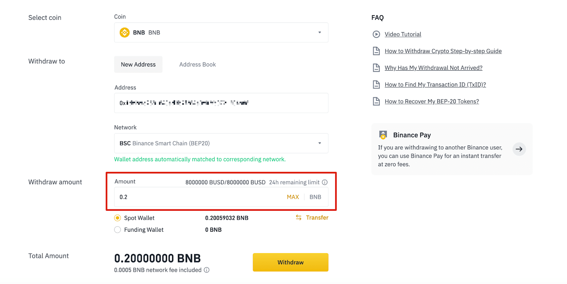The image size is (567, 284).
Task: Click the MAX amount link
Action: click(293, 197)
